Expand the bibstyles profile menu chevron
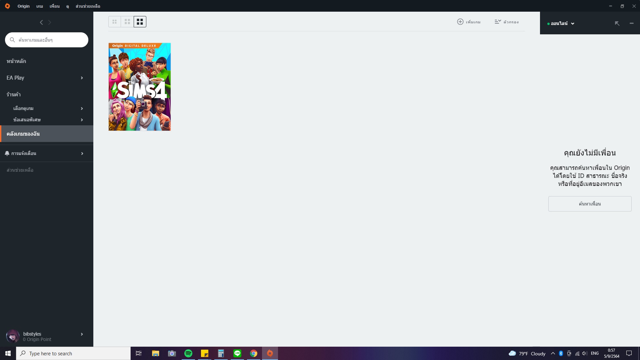Viewport: 640px width, 360px height. 82,334
